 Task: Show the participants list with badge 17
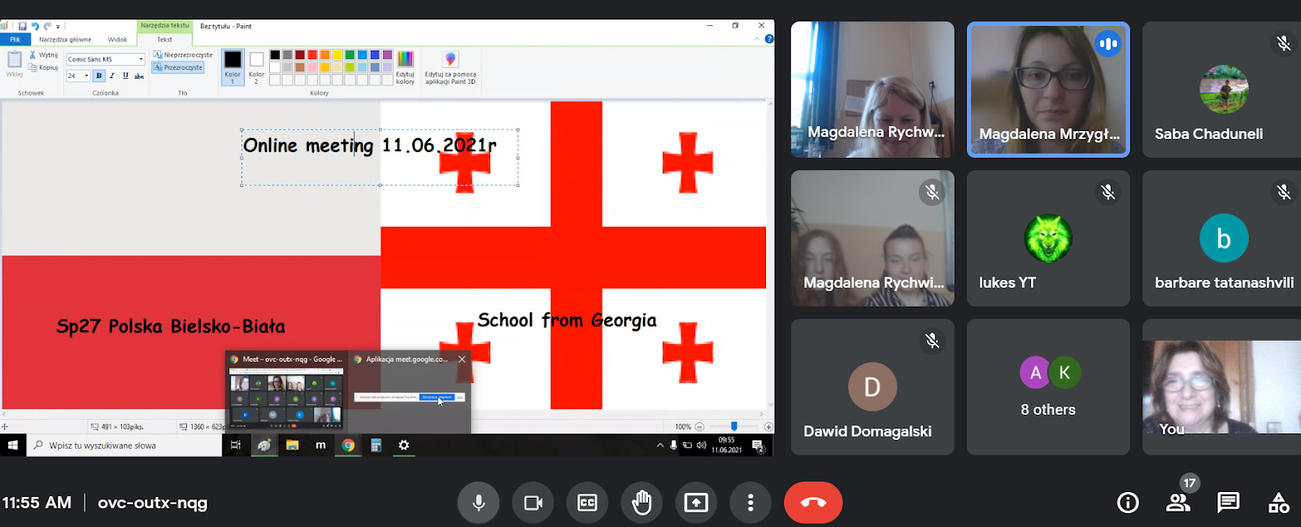[1178, 503]
